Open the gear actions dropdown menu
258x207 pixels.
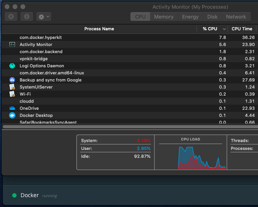[x=44, y=17]
